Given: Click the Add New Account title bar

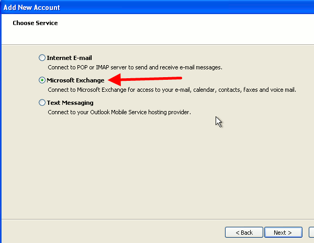Looking at the screenshot, I should [157, 7].
